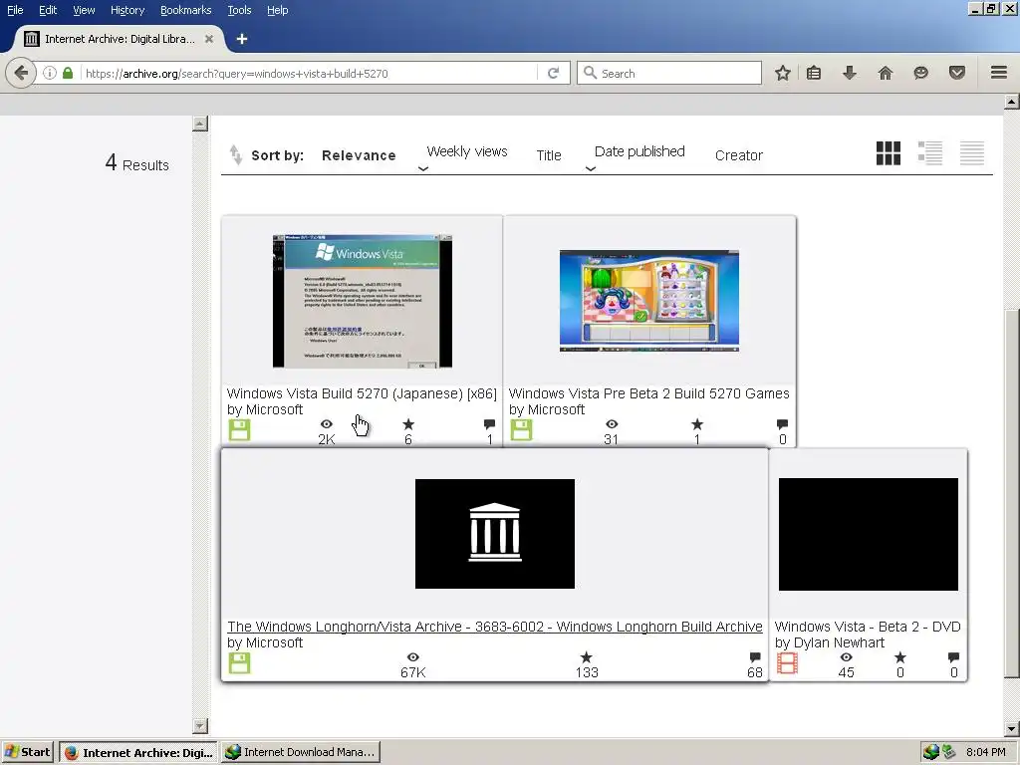Open Windows Vista Pre Beta 2 Build 5270 Games link
1020x765 pixels.
point(649,393)
